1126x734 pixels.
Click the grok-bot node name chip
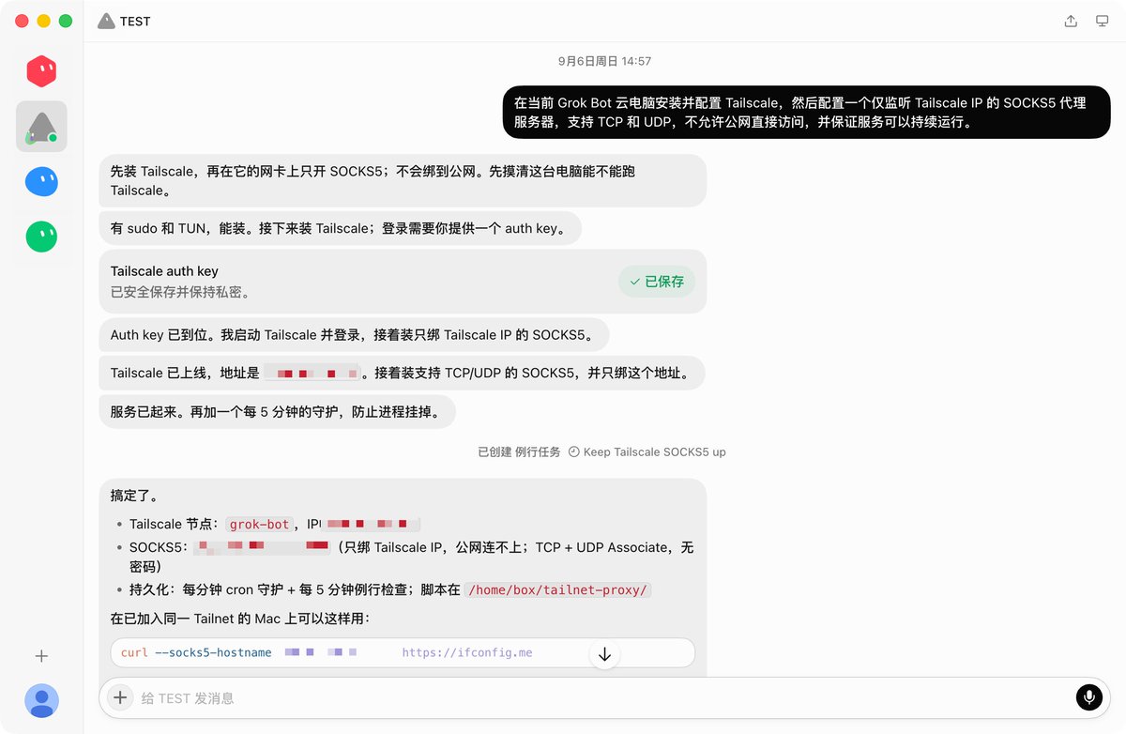pos(260,525)
